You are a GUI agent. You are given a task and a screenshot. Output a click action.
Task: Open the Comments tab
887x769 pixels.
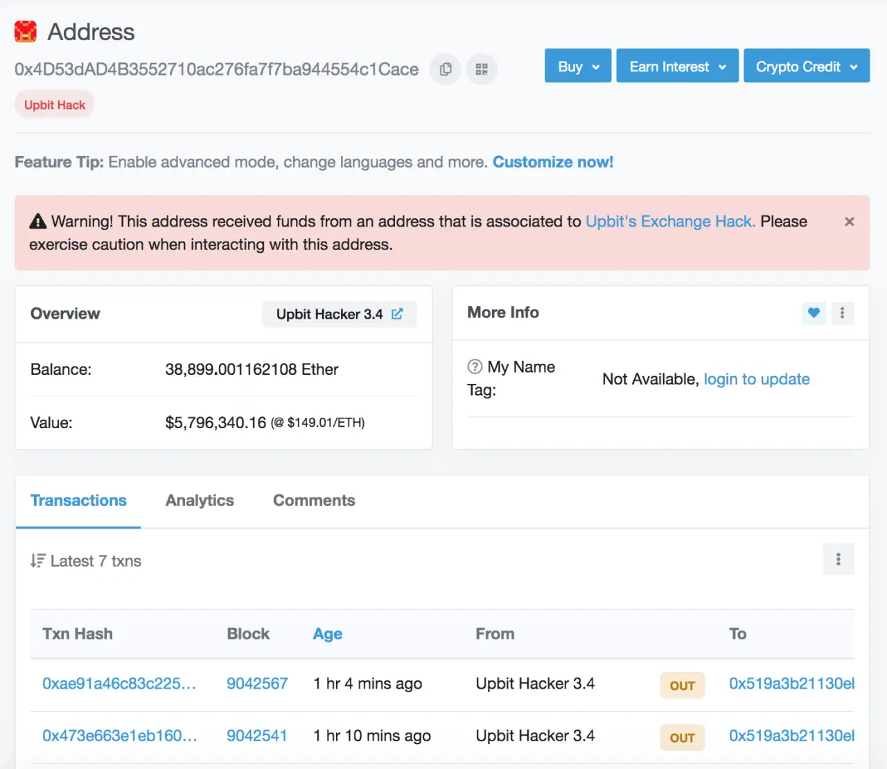(x=314, y=500)
